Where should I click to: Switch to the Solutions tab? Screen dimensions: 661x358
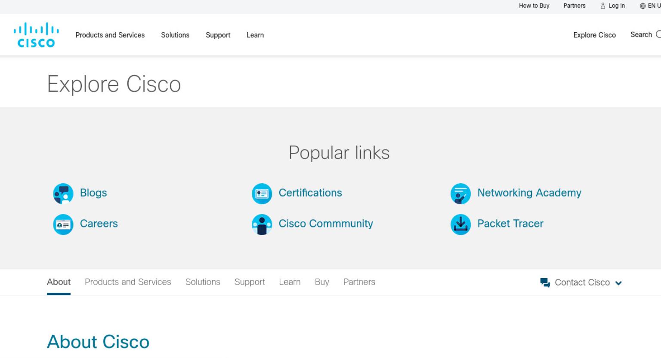(203, 282)
